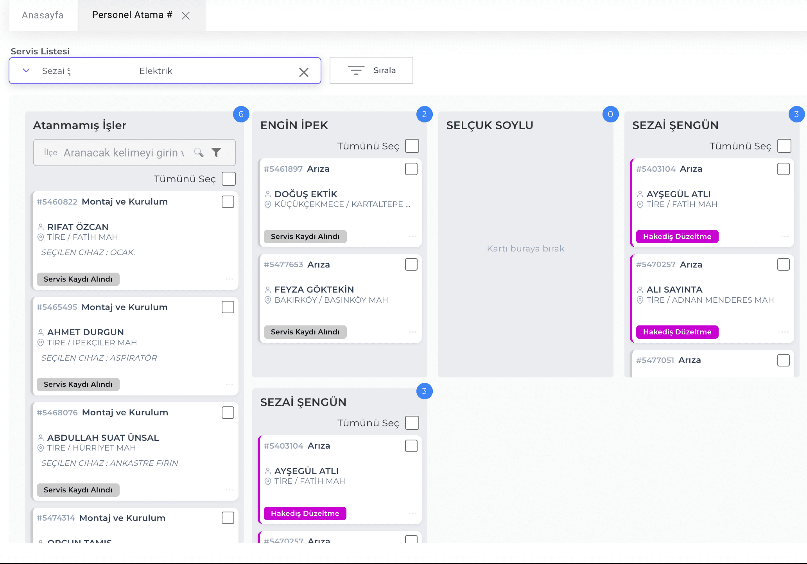Open more options on FEYZA GÖKTEKİN card
Image resolution: width=807 pixels, height=564 pixels.
coord(413,332)
